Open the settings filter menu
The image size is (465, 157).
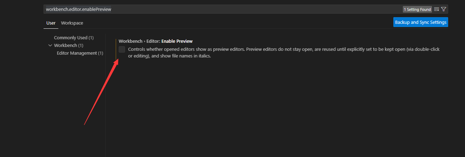444,9
